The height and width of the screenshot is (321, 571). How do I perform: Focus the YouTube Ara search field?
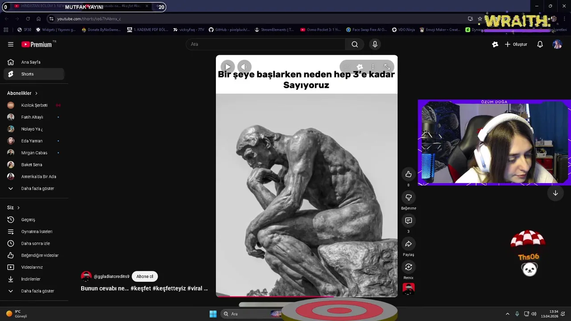pos(266,44)
